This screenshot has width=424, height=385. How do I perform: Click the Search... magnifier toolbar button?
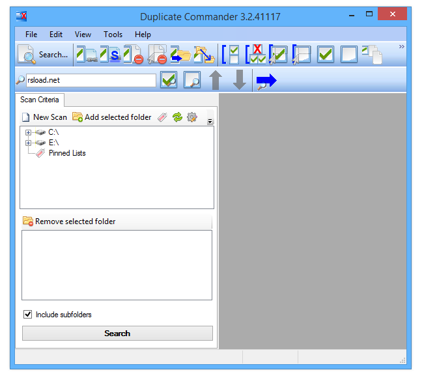pos(44,55)
